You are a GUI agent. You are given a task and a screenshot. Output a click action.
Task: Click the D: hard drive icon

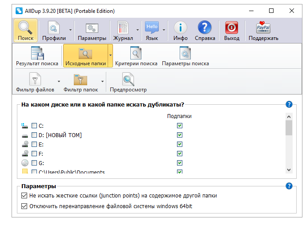[25, 136]
